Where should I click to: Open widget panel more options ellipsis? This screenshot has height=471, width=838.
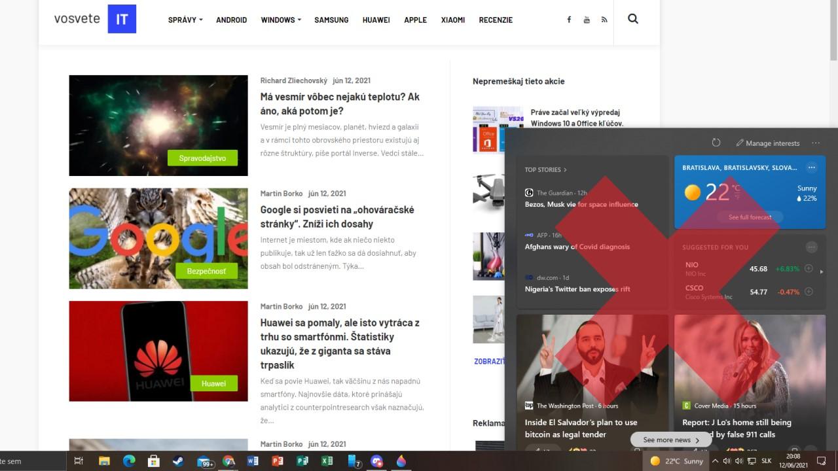pos(816,143)
